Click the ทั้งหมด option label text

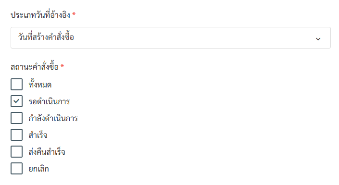coord(40,84)
